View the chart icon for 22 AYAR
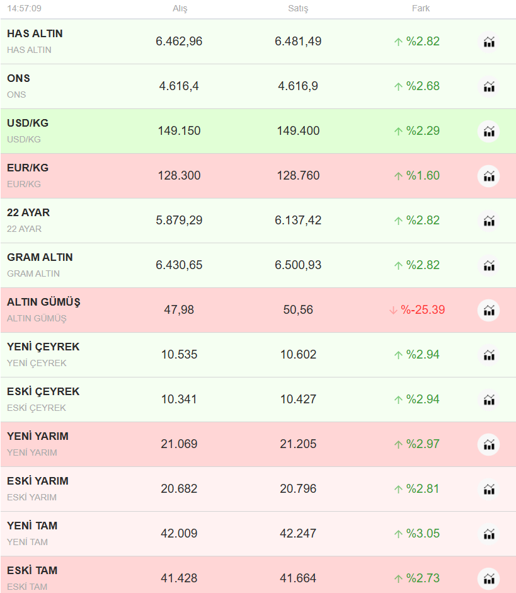Viewport: 516px width, 593px height. (x=488, y=221)
